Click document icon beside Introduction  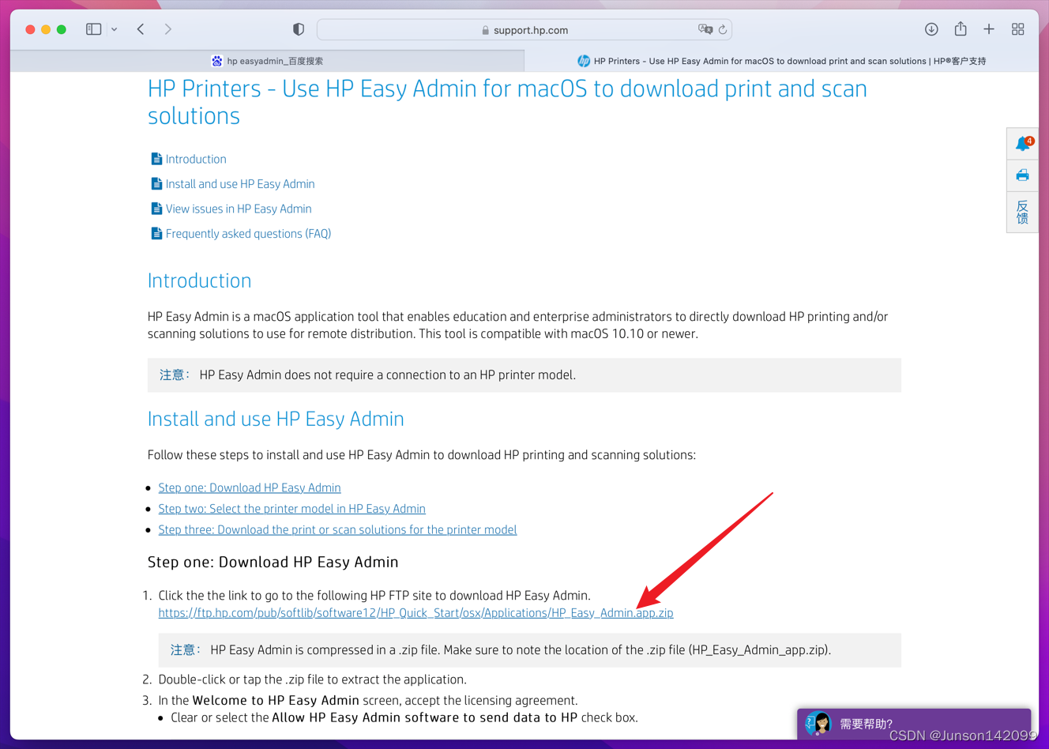(x=156, y=159)
